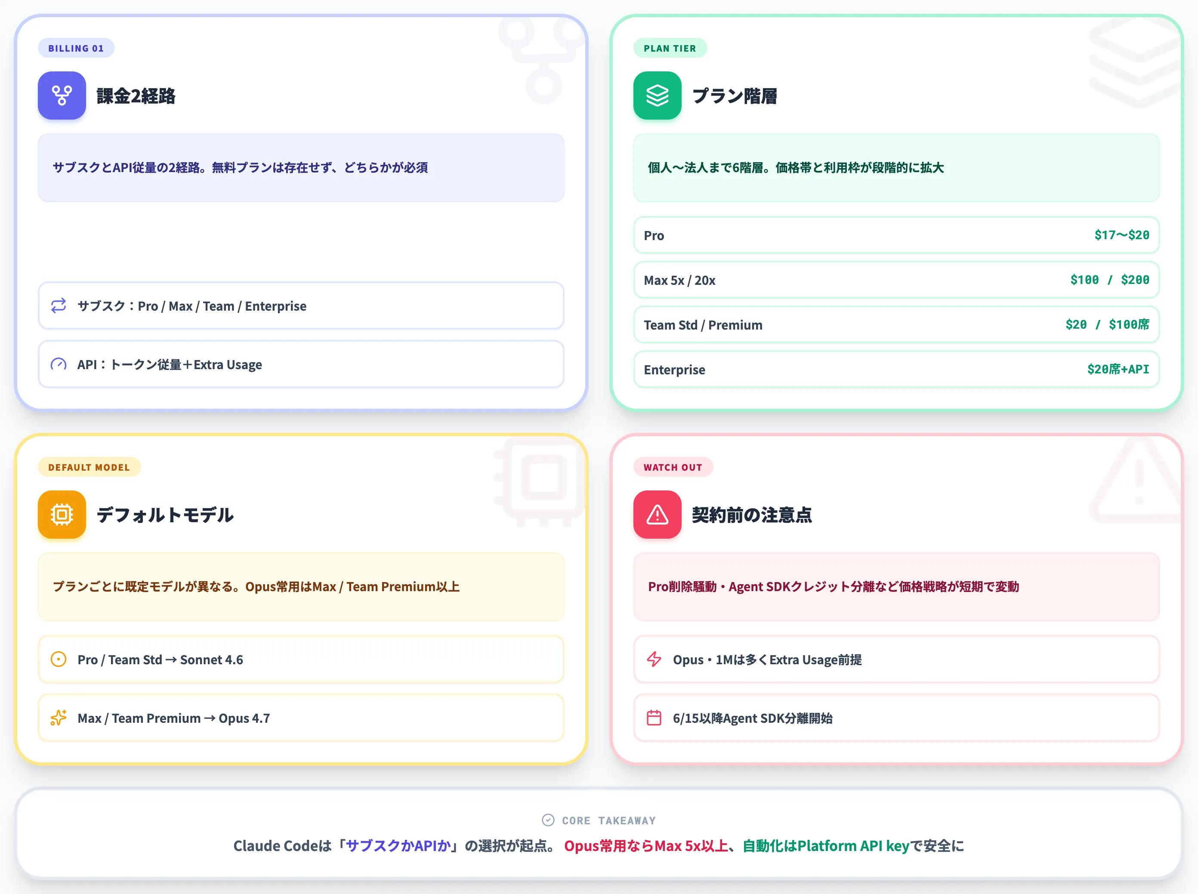
Task: Click the check circle icon next to CORE TAKEAWAY
Action: pyautogui.click(x=548, y=820)
